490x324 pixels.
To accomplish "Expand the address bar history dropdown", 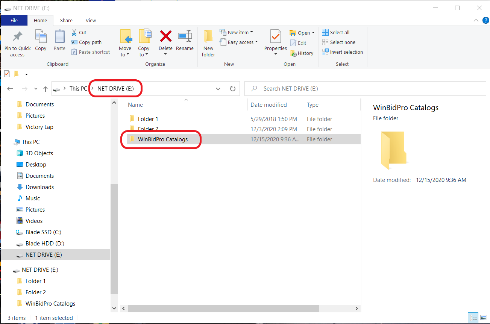I will [x=218, y=89].
